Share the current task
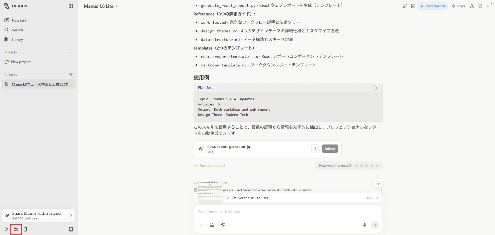The height and width of the screenshot is (235, 495). 458,6
